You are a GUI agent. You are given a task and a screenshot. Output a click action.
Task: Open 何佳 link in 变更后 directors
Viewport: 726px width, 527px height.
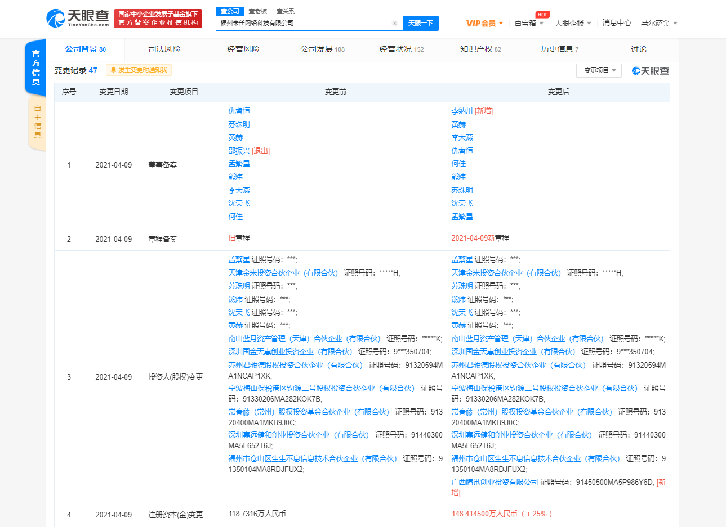(458, 164)
